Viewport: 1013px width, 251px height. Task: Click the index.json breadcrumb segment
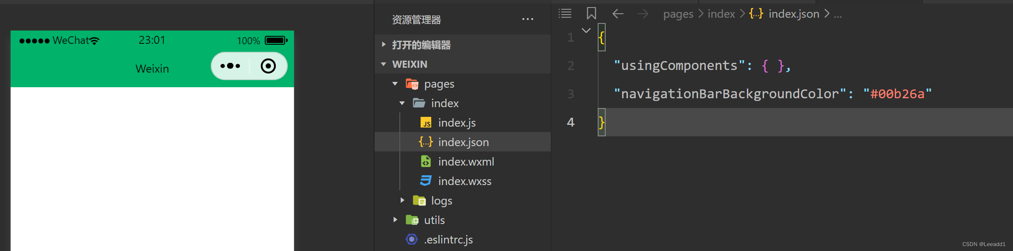[794, 14]
